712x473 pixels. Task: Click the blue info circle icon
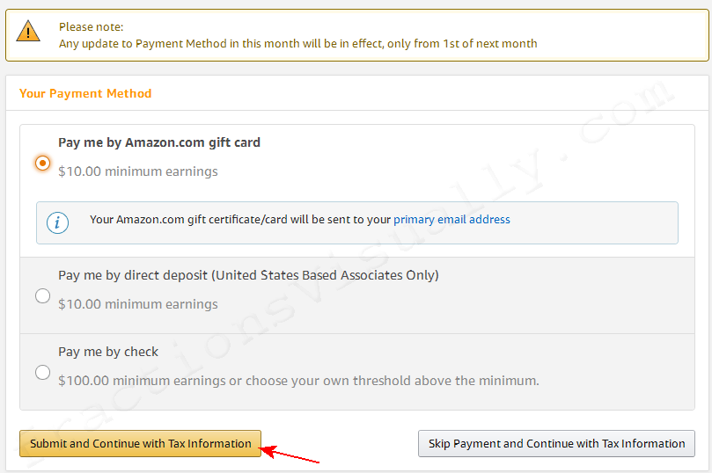click(58, 222)
